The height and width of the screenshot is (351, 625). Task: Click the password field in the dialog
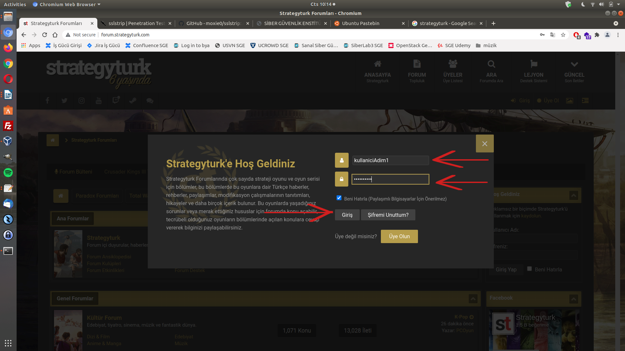(x=390, y=179)
